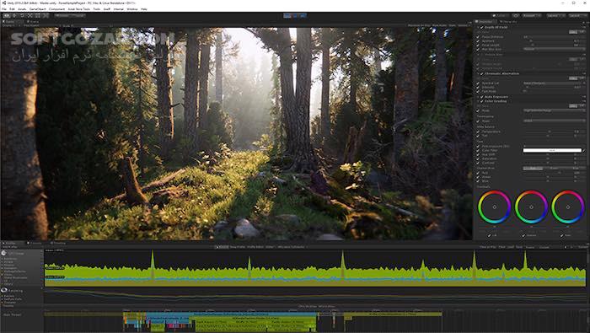This screenshot has width=590, height=333.
Task: Click the first color grading trackball wheel
Action: pos(495,207)
